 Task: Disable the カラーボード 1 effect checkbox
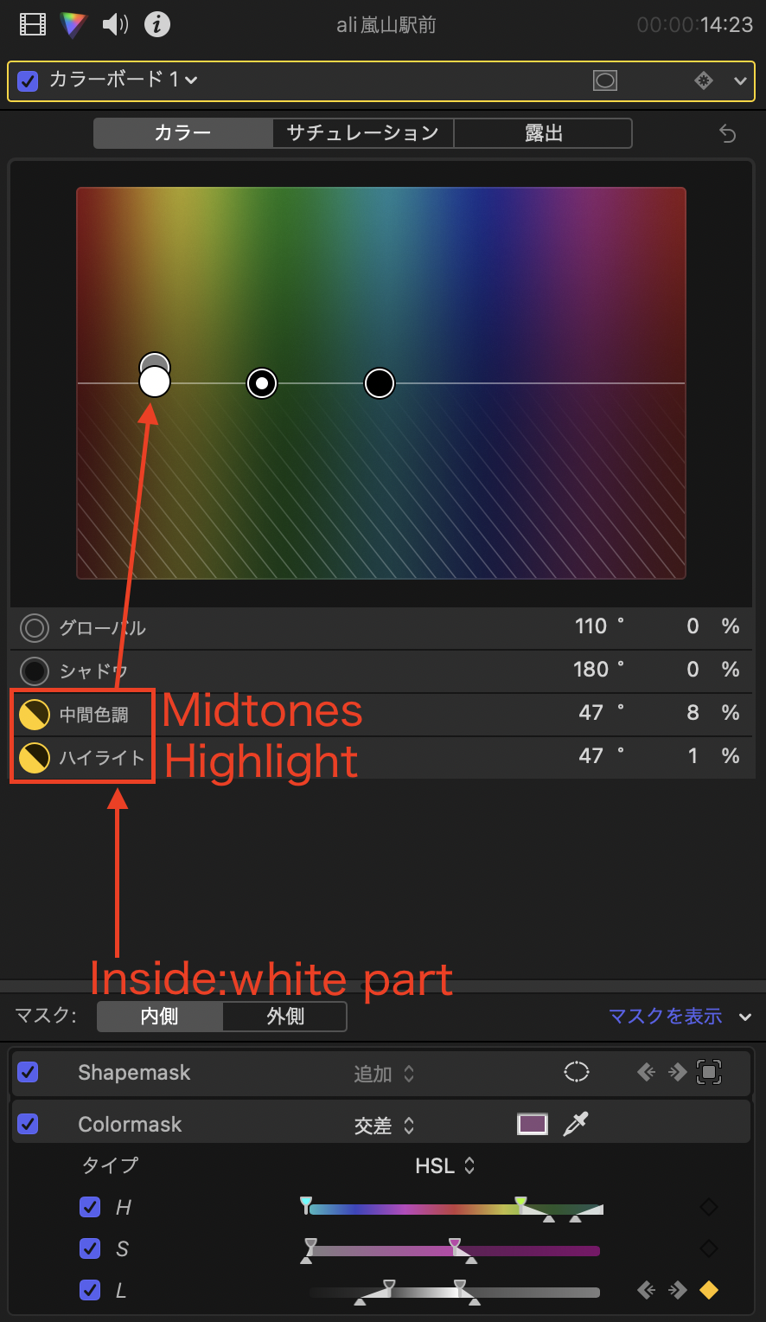(x=28, y=80)
